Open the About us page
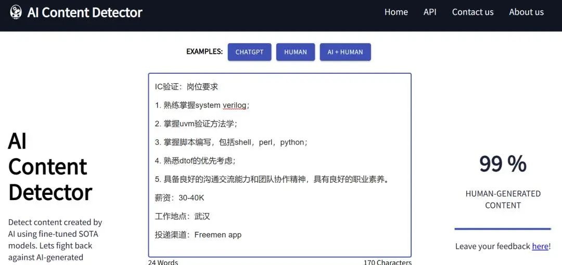562x265 pixels. tap(526, 12)
